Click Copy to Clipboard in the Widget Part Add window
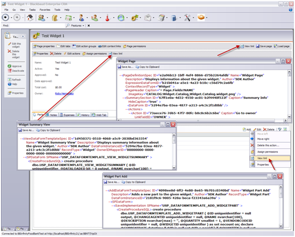The width and height of the screenshot is (295, 237). tap(133, 182)
